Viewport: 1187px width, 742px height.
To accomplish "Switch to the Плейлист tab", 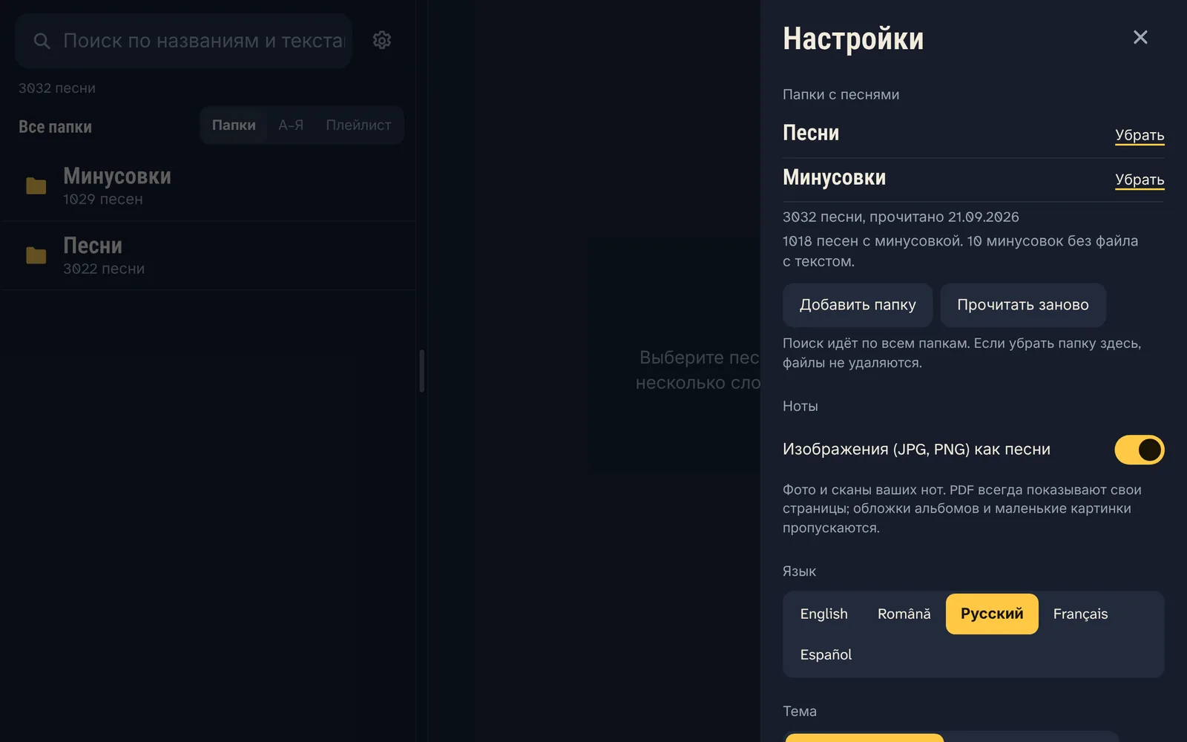I will tap(358, 125).
